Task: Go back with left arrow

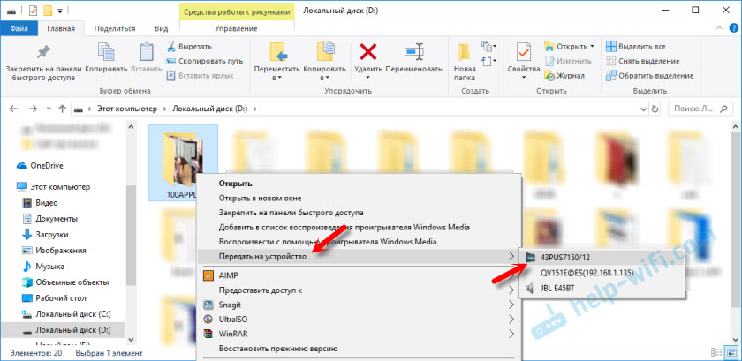Action: 14,109
